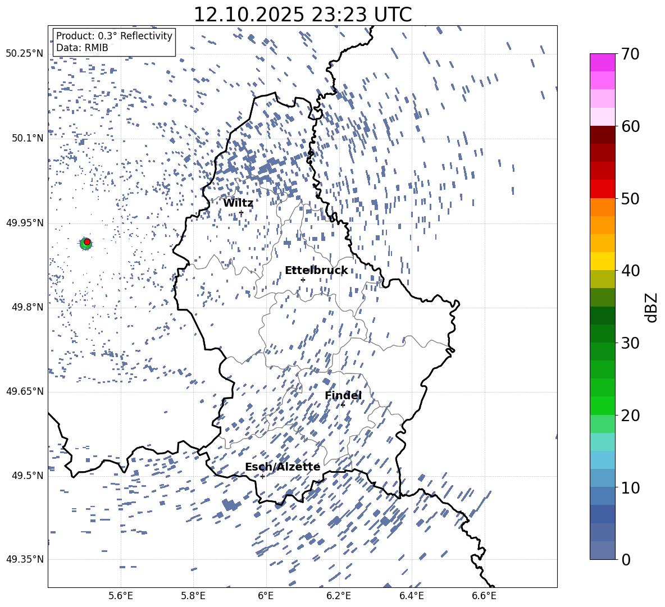Click the olive colorbar segment below 40

coord(602,279)
